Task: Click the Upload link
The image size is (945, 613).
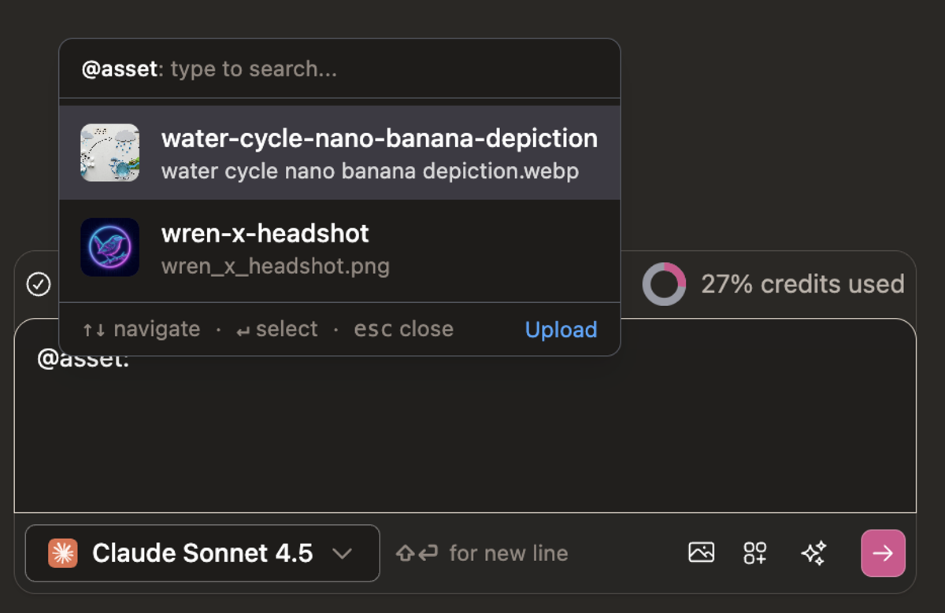Action: (x=561, y=329)
